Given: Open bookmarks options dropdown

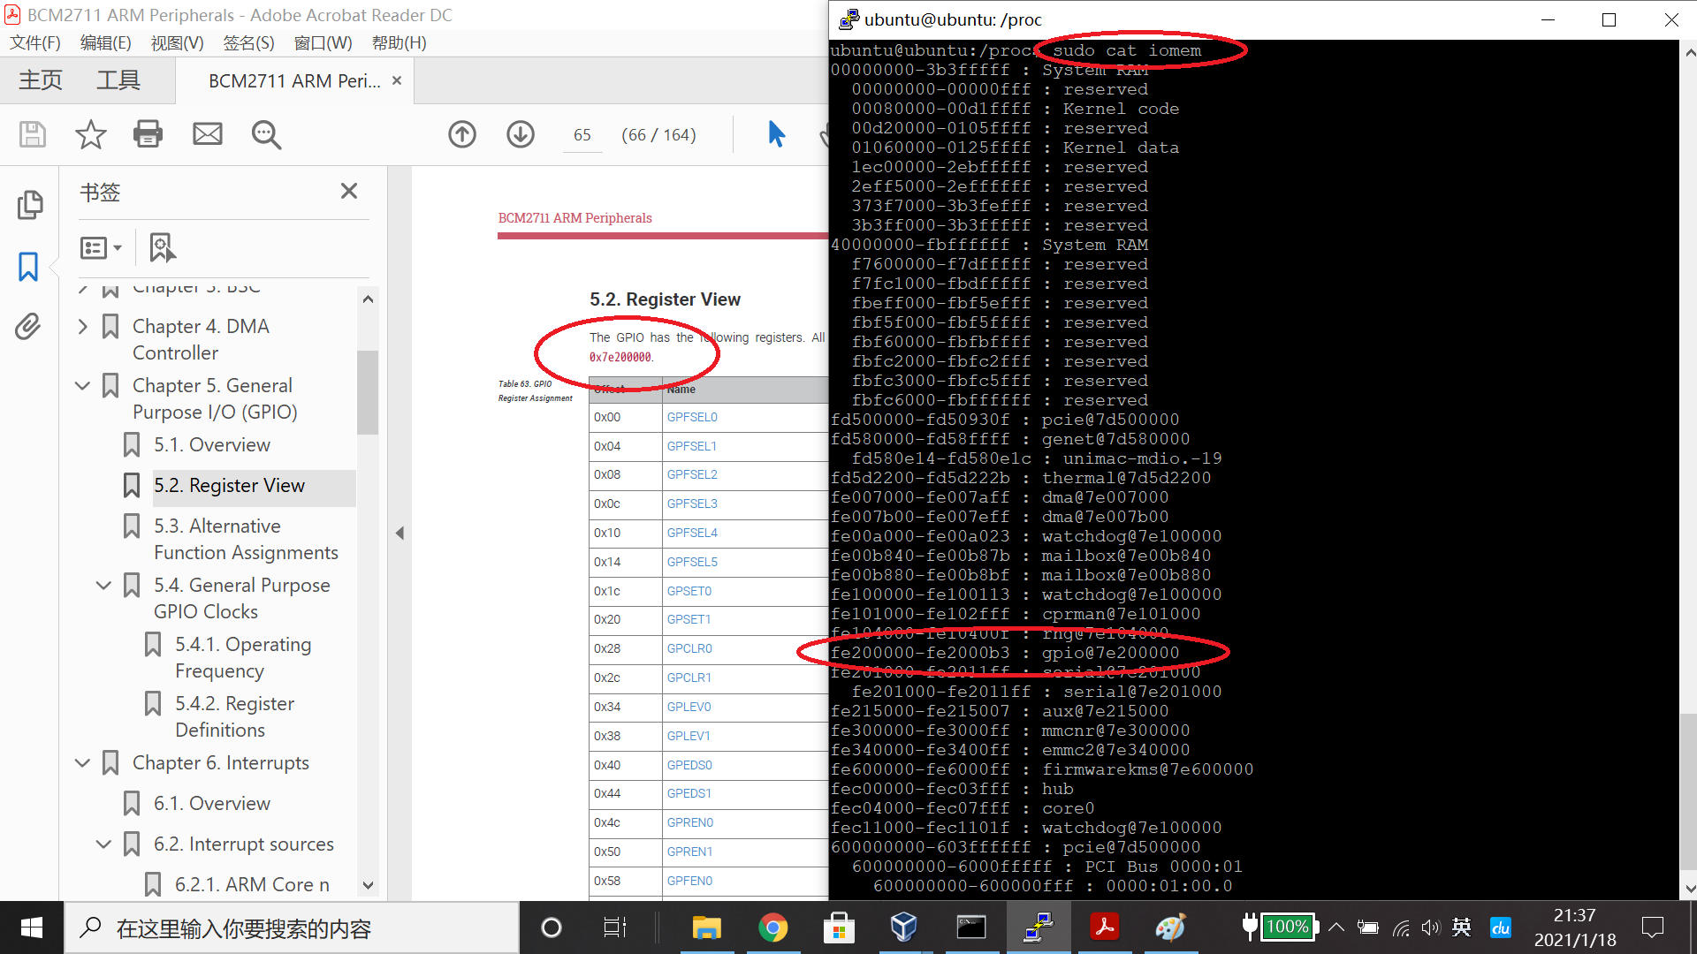Looking at the screenshot, I should (x=100, y=247).
